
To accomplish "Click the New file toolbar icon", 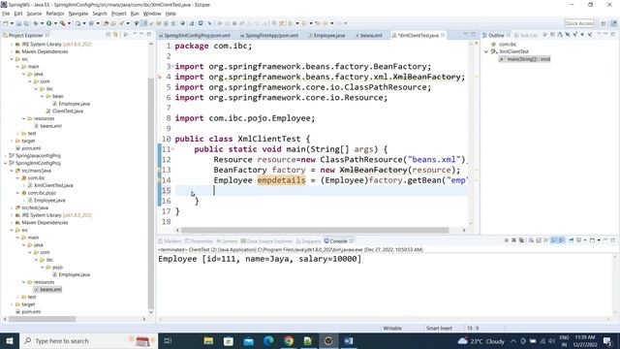I will [6, 23].
